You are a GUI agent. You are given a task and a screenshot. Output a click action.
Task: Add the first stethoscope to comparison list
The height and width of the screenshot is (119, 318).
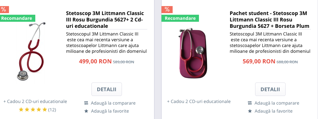click(113, 103)
